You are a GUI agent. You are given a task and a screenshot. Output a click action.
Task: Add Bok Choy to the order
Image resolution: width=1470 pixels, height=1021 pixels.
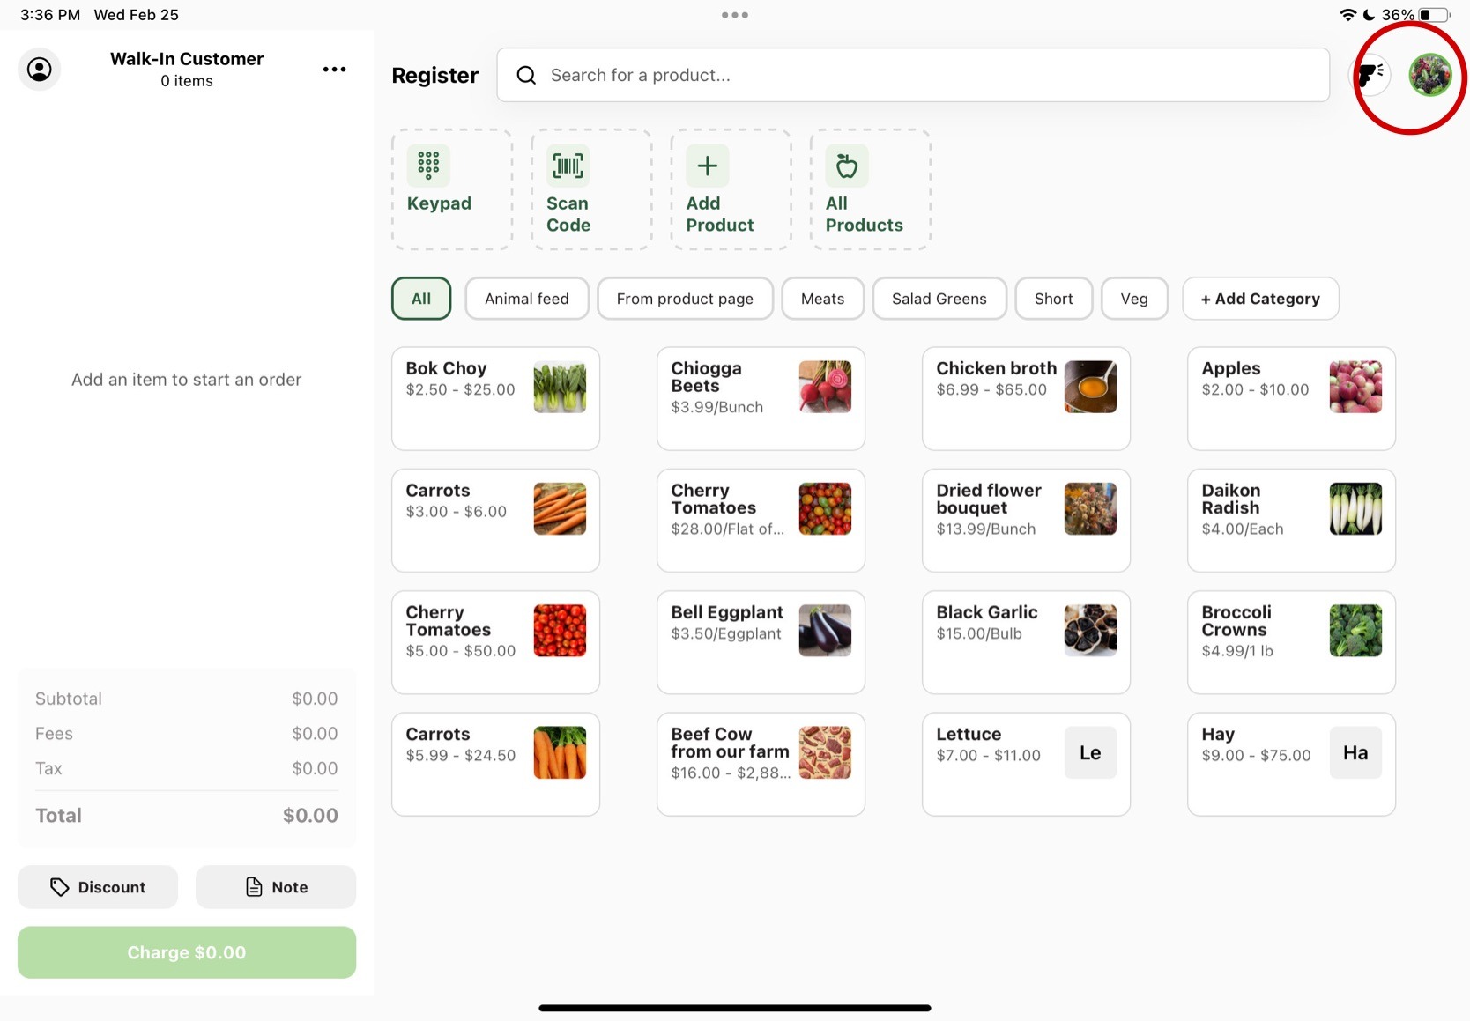(495, 398)
